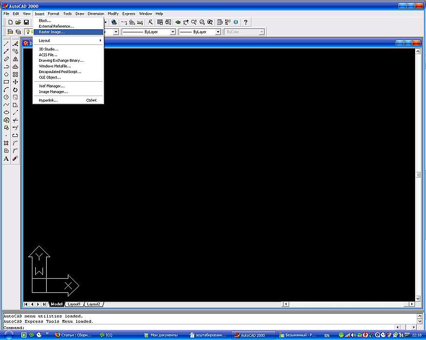This screenshot has width=426, height=340.
Task: Open the File menu
Action: click(7, 14)
